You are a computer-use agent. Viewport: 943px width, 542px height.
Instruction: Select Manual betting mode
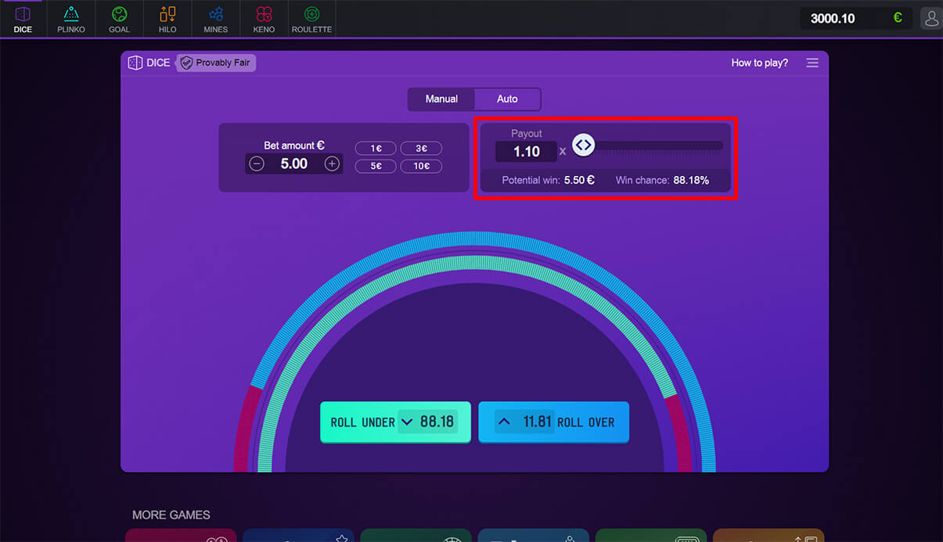[x=441, y=99]
